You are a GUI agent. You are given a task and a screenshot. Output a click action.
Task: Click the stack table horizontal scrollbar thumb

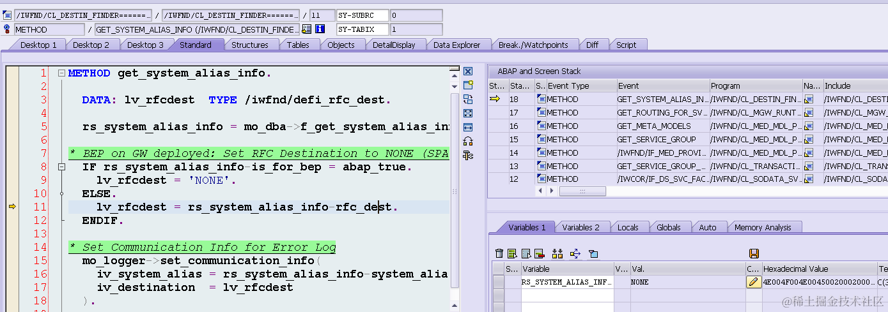[582, 191]
